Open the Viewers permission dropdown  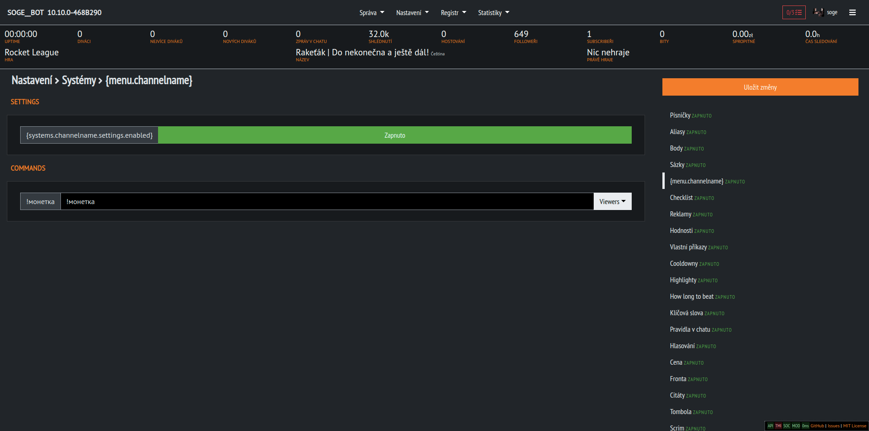click(612, 201)
